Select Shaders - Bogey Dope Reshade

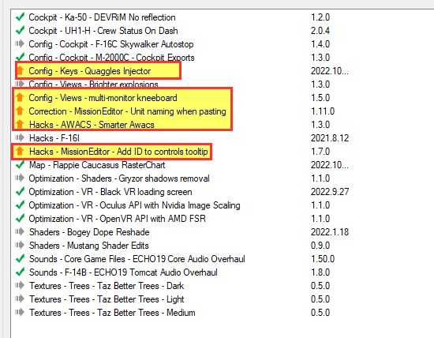point(89,232)
